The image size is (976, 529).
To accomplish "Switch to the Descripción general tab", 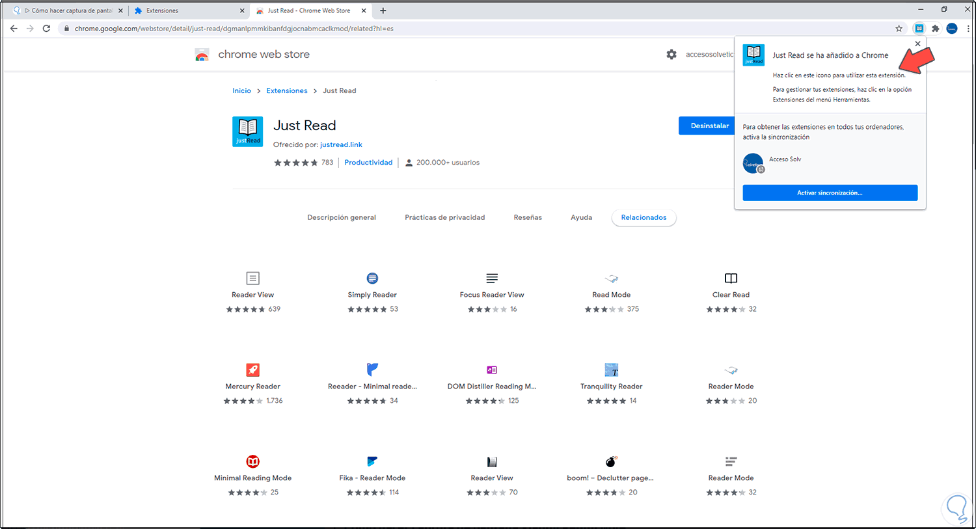I will point(342,217).
